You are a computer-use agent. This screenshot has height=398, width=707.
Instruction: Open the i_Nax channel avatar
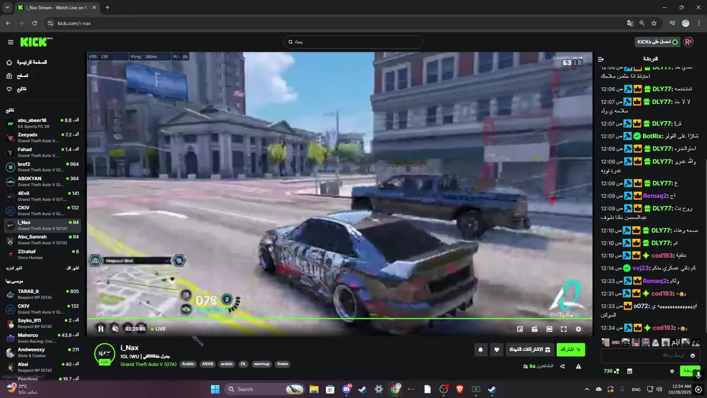pos(104,354)
